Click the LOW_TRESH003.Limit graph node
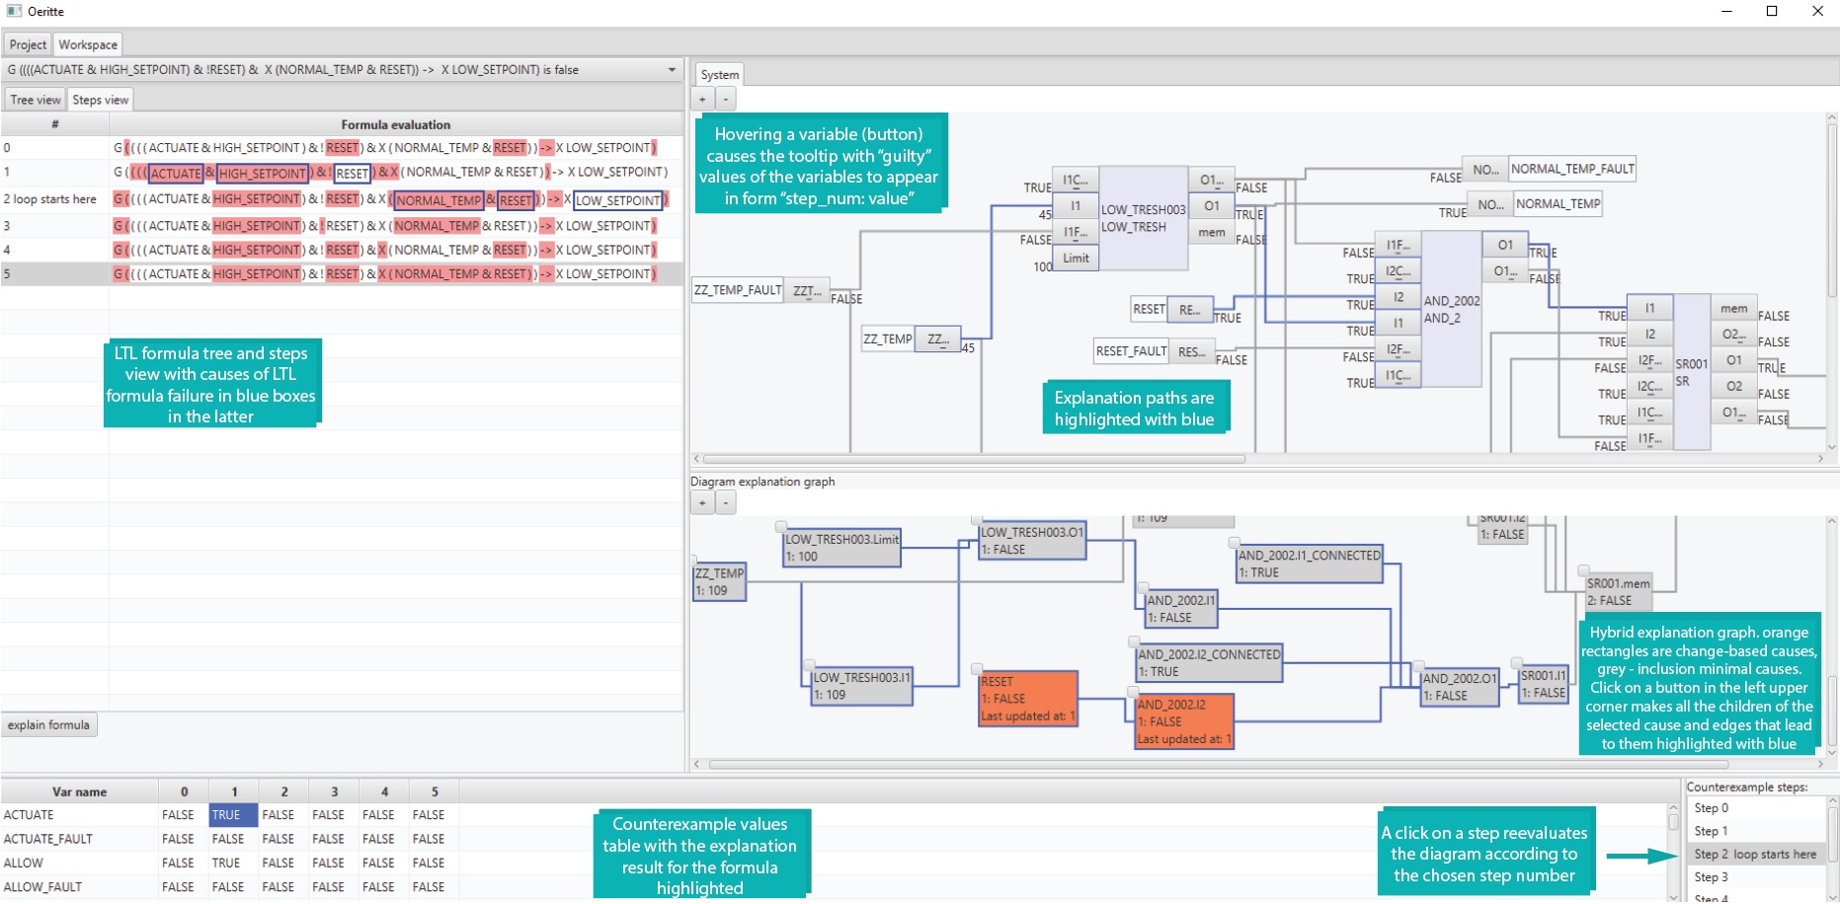This screenshot has width=1840, height=904. [841, 548]
